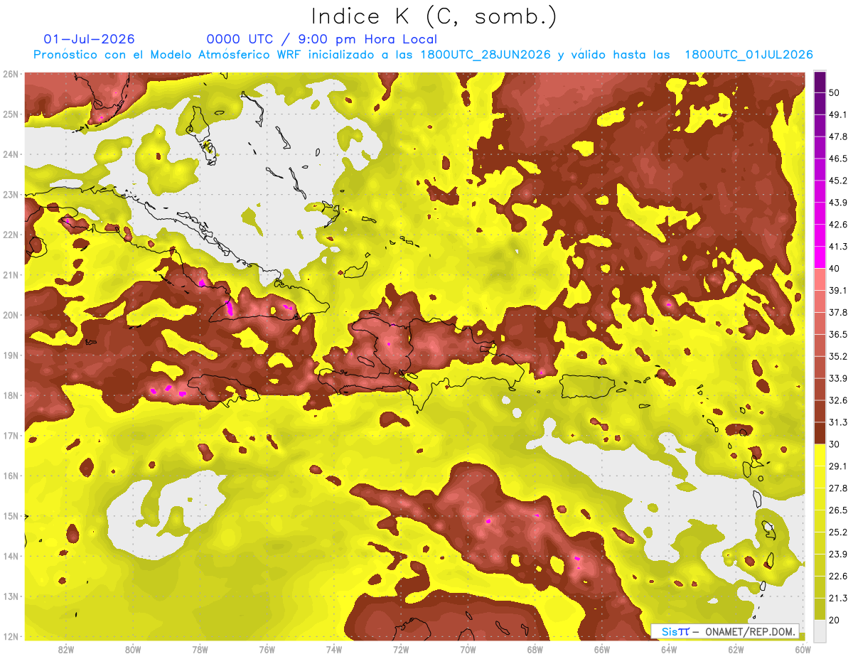Click the 'Indice K (C, somb.)' title

click(x=434, y=16)
